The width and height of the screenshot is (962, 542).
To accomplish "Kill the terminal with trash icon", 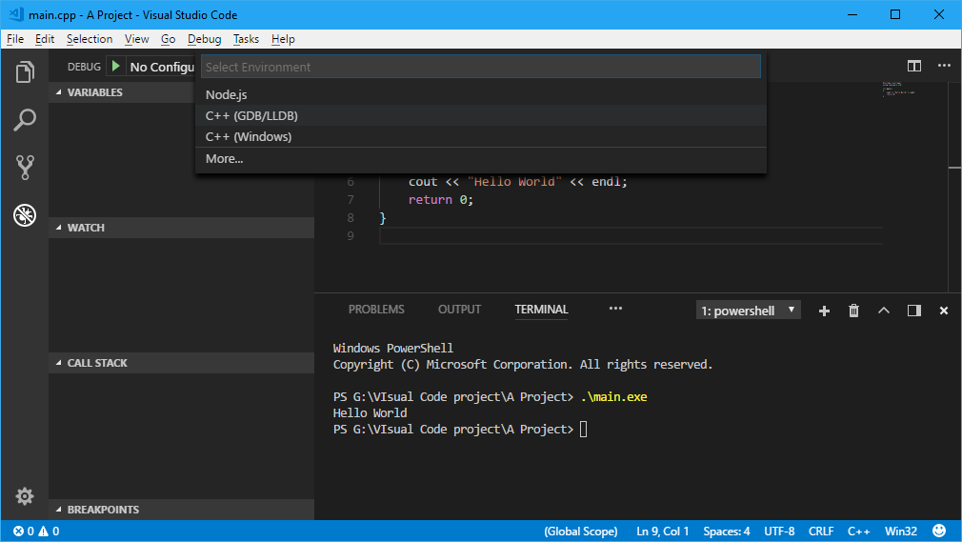I will [x=853, y=311].
